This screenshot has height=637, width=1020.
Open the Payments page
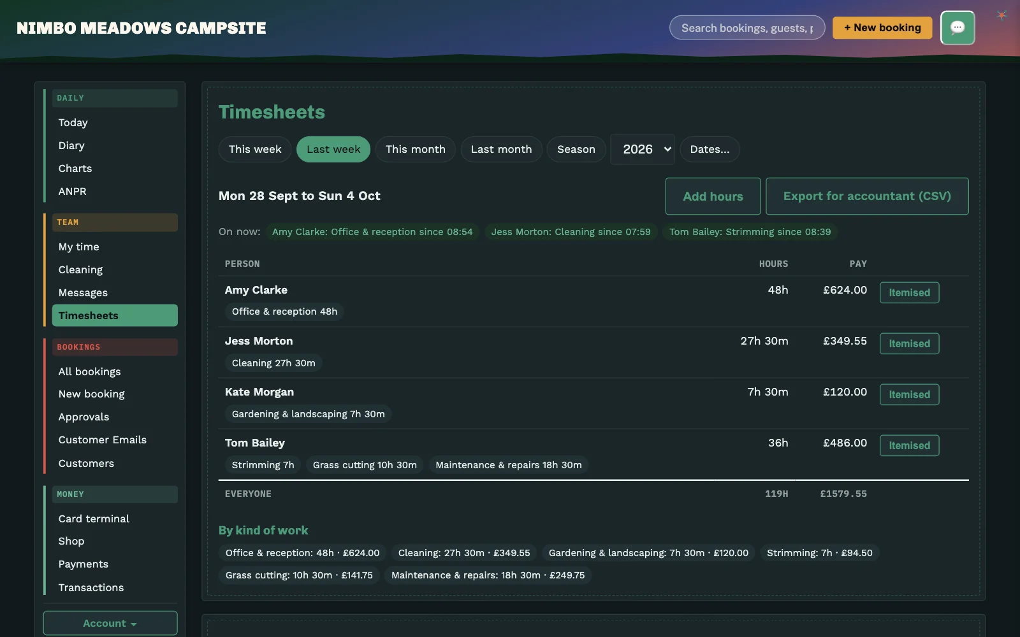point(115,564)
